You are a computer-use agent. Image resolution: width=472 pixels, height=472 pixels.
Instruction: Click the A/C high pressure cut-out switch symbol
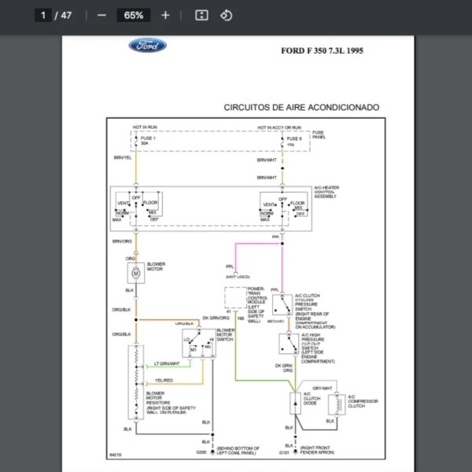pyautogui.click(x=286, y=344)
